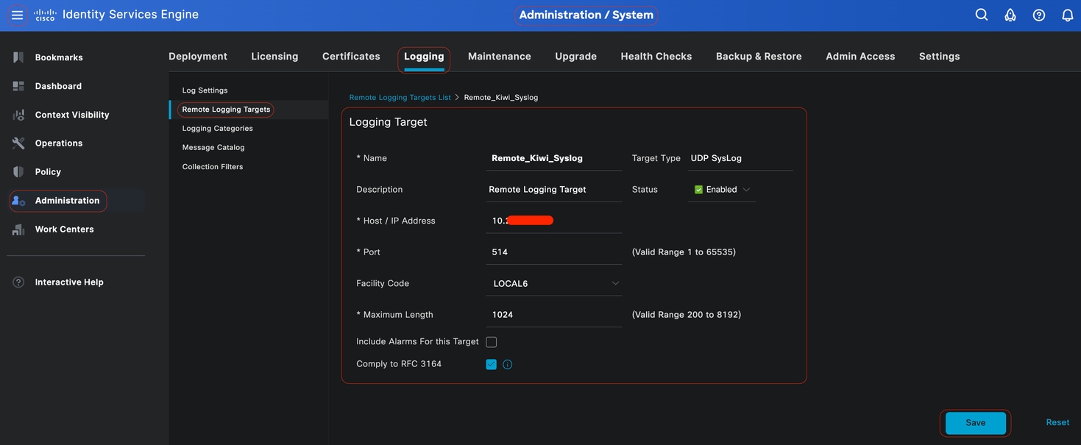
Task: Switch to the Backup & Restore tab
Action: click(x=759, y=56)
